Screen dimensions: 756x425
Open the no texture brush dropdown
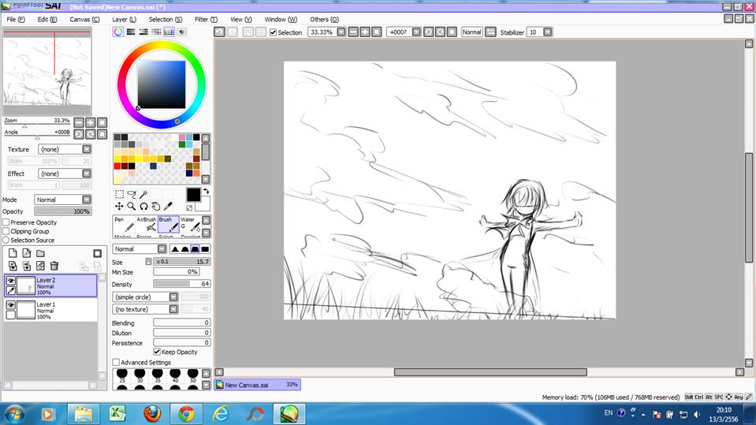click(x=173, y=309)
